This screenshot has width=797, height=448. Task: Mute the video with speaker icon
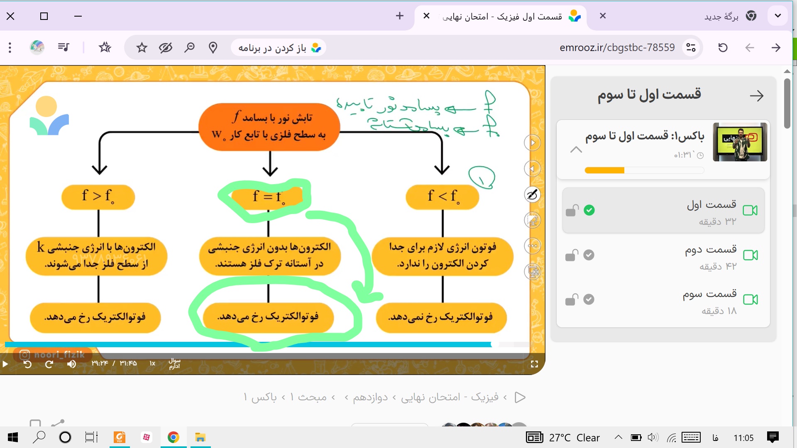(x=71, y=364)
